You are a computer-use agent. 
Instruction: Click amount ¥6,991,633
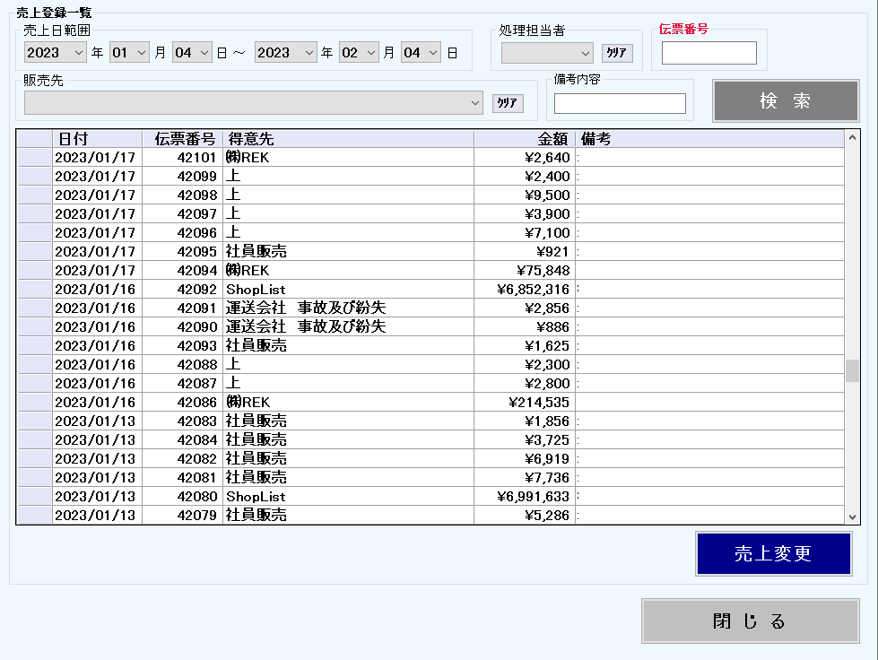[533, 497]
